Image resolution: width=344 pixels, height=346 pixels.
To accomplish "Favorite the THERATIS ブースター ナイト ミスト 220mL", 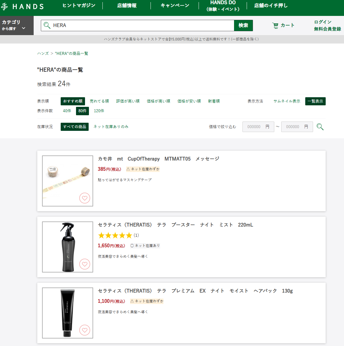I will point(85,264).
